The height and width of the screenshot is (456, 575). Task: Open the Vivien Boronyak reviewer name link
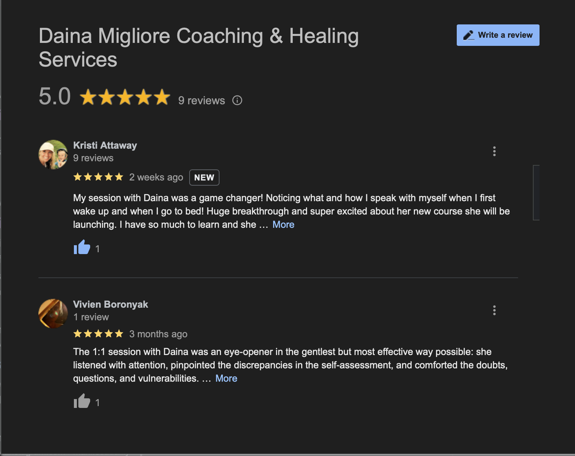tap(110, 304)
